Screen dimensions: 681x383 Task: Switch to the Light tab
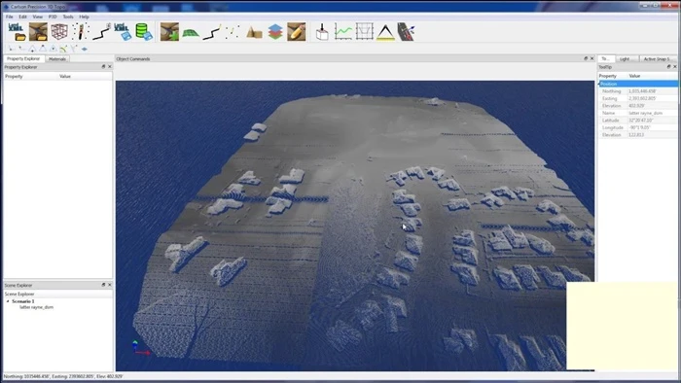[x=625, y=58]
